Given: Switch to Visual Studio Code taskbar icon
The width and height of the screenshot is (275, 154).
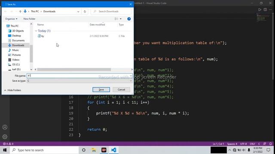Looking at the screenshot, I should [x=113, y=150].
